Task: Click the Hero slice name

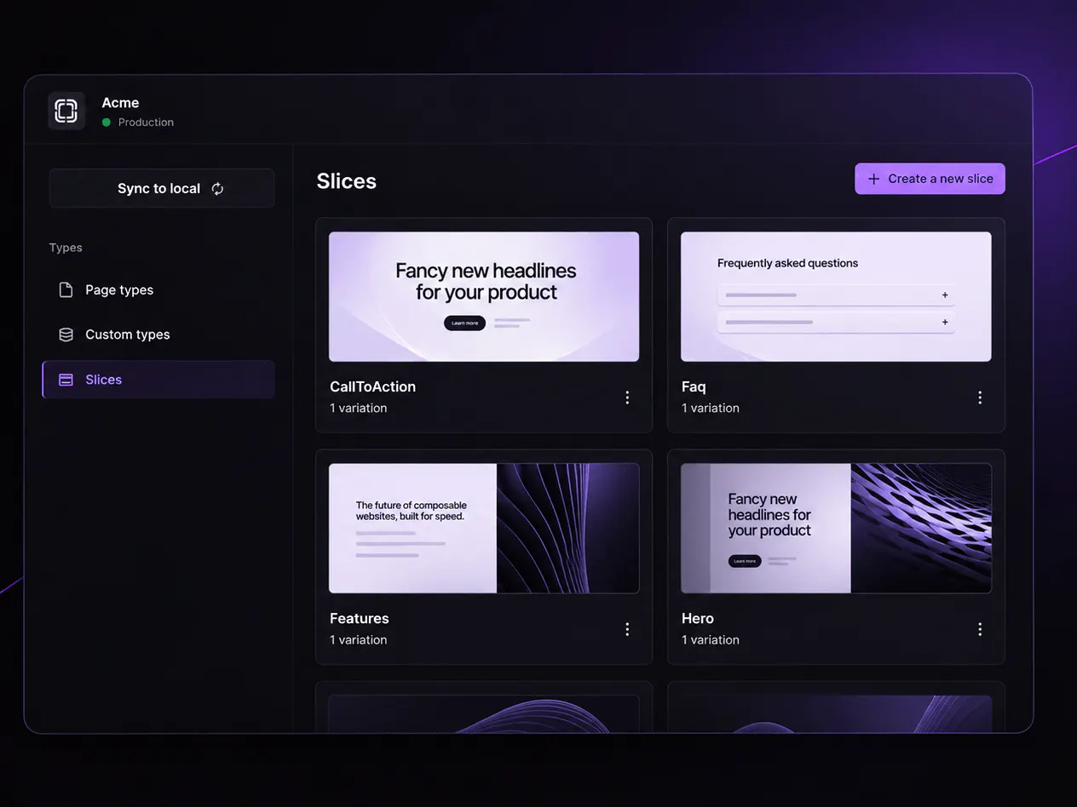Action: [698, 618]
